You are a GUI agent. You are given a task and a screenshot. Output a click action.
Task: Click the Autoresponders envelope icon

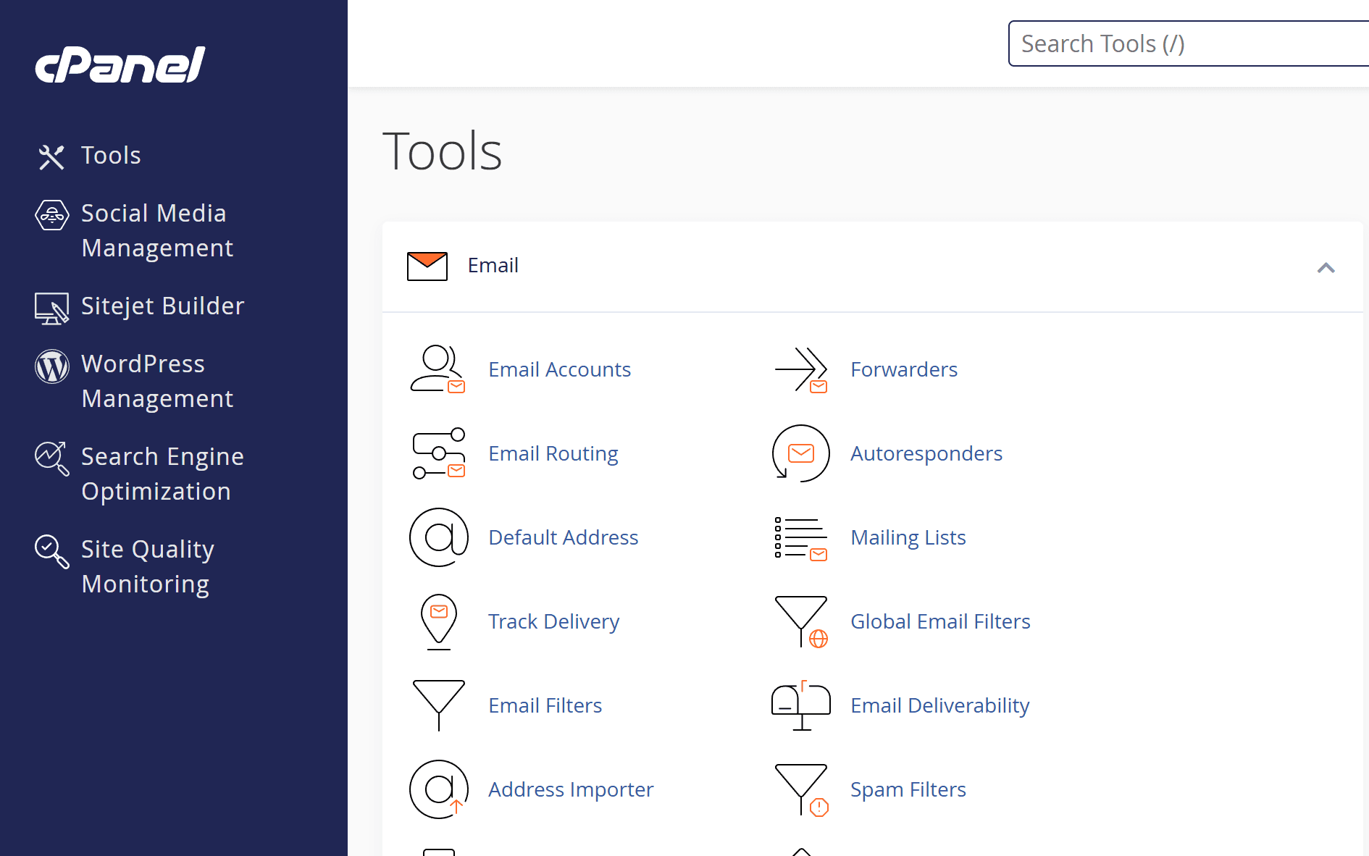(x=801, y=453)
